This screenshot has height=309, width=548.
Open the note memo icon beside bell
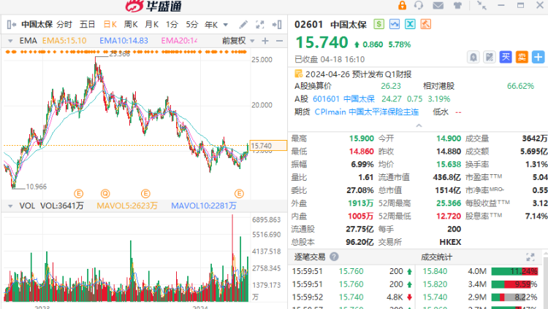point(490,57)
